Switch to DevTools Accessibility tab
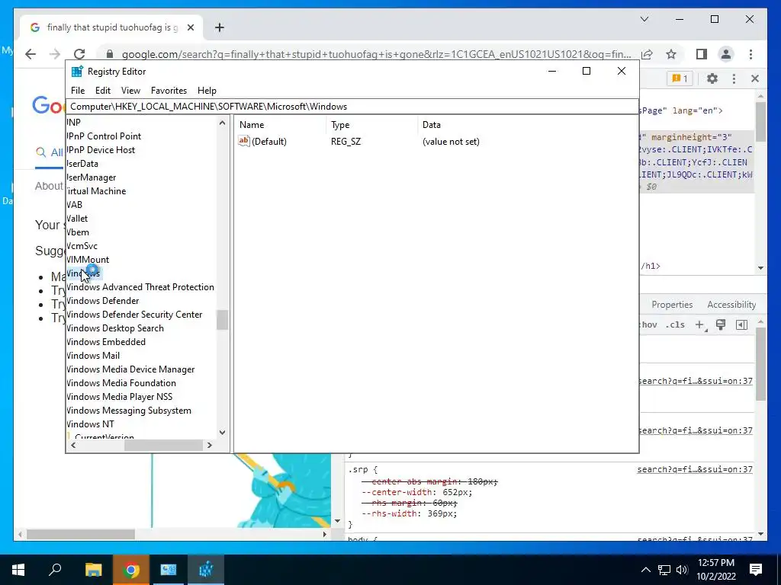Viewport: 781px width, 585px height. pyautogui.click(x=731, y=305)
